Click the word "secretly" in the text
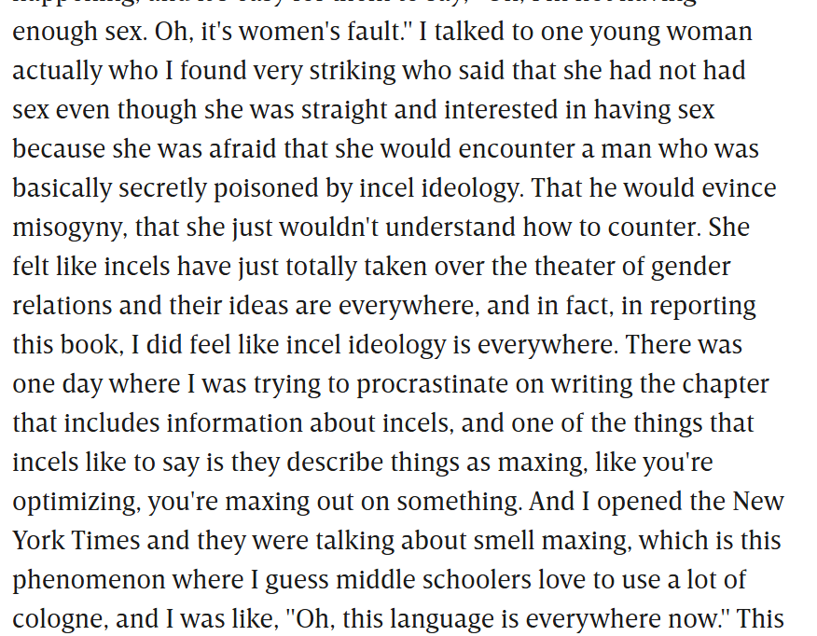Screen dimensions: 817x636 [x=162, y=188]
